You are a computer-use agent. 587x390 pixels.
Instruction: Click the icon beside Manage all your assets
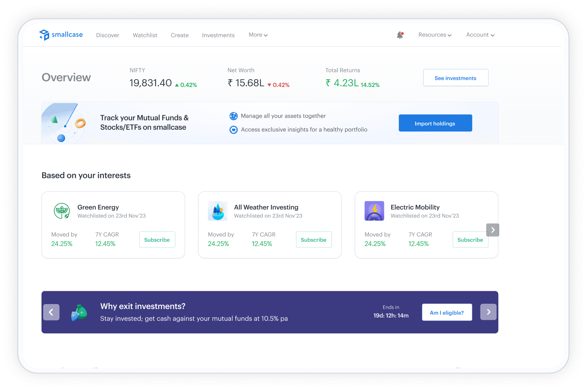[x=233, y=116]
